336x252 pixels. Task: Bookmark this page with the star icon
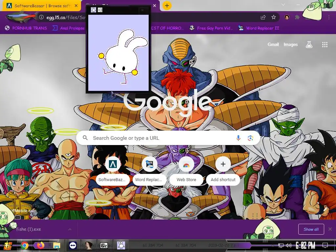(274, 17)
